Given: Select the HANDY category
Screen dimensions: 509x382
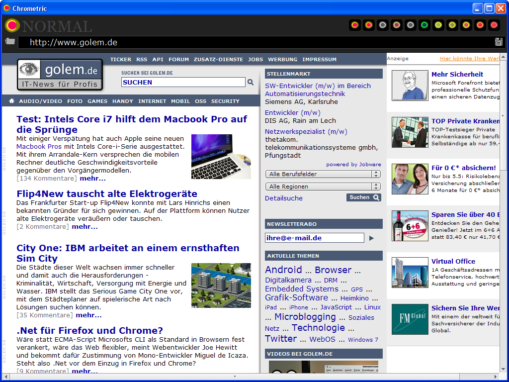Looking at the screenshot, I should click(123, 101).
